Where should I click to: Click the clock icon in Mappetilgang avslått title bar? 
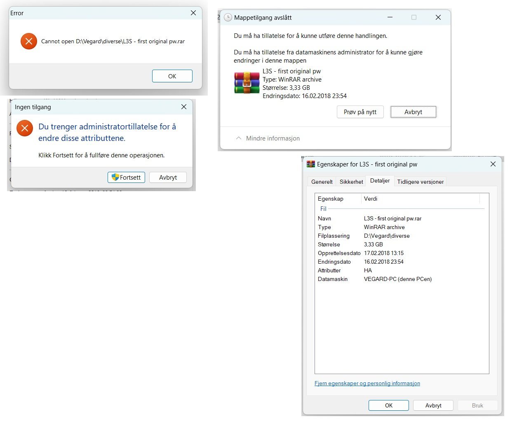click(228, 17)
